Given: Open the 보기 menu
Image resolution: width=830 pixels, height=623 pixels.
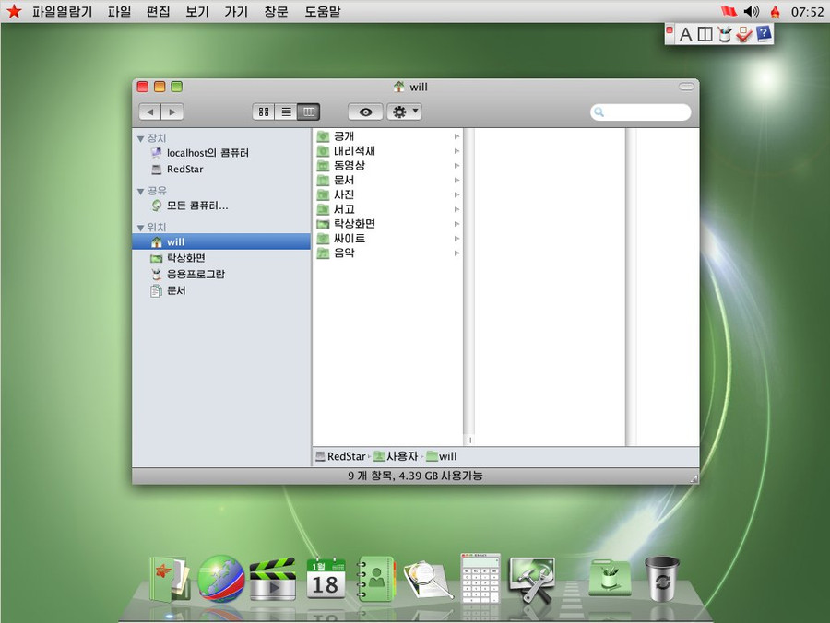Looking at the screenshot, I should point(197,12).
